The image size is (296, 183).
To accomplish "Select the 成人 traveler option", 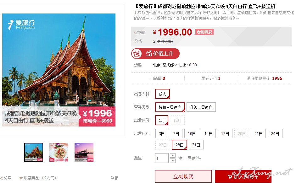I will [162, 94].
